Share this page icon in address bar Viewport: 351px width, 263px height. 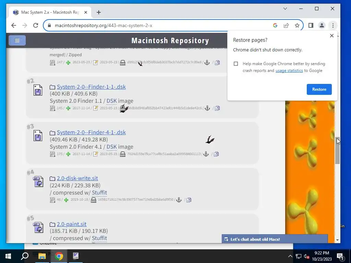coord(286,25)
